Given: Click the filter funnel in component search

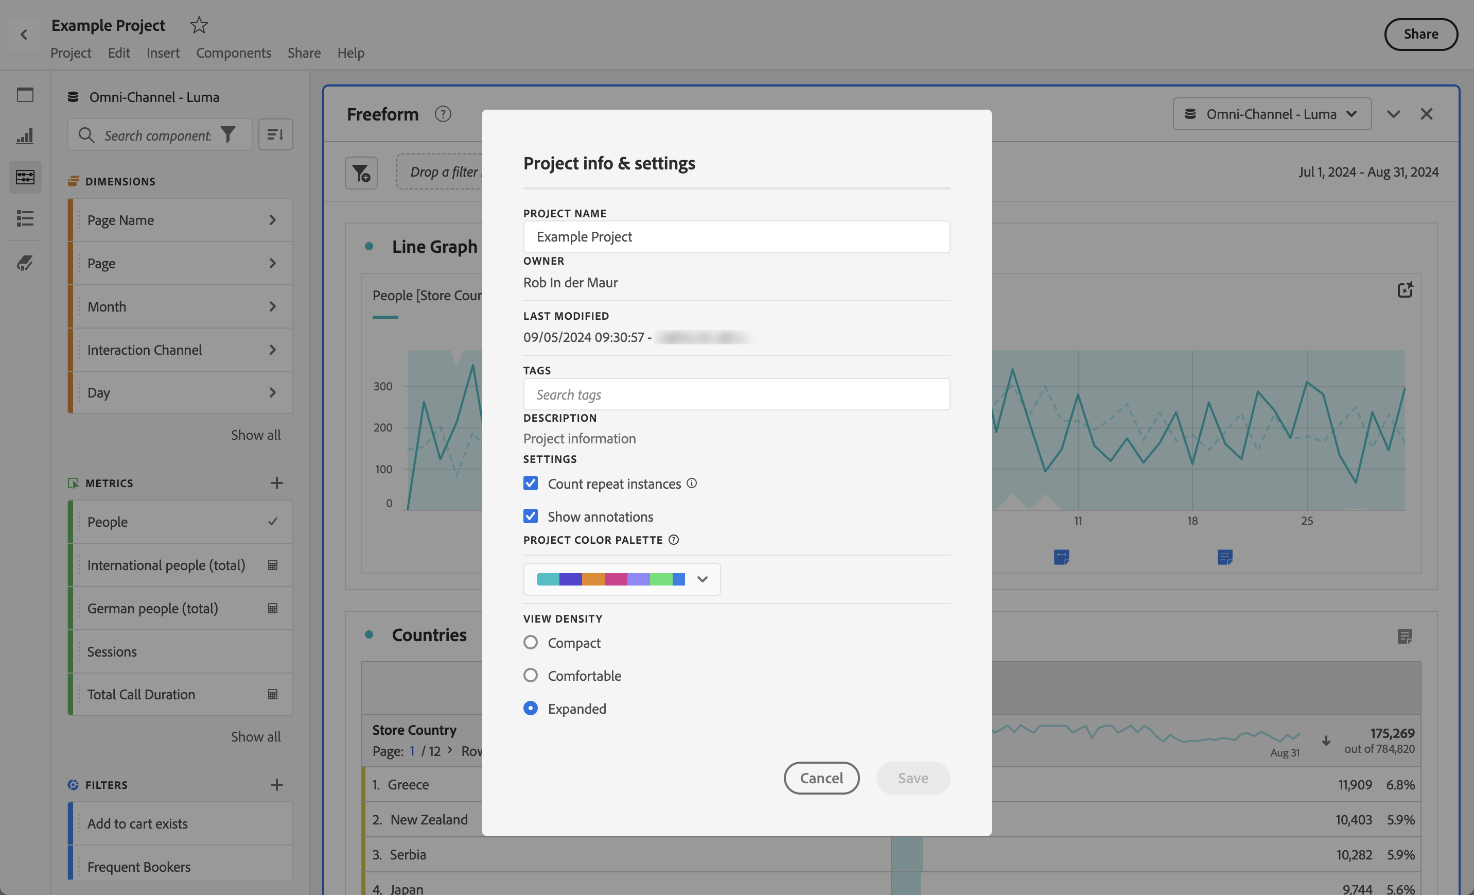Looking at the screenshot, I should (x=228, y=135).
